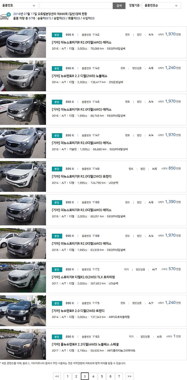Screen dimensions: 187x380
Task: Open the white Sportage photo for 1149
Action: (x=23, y=176)
